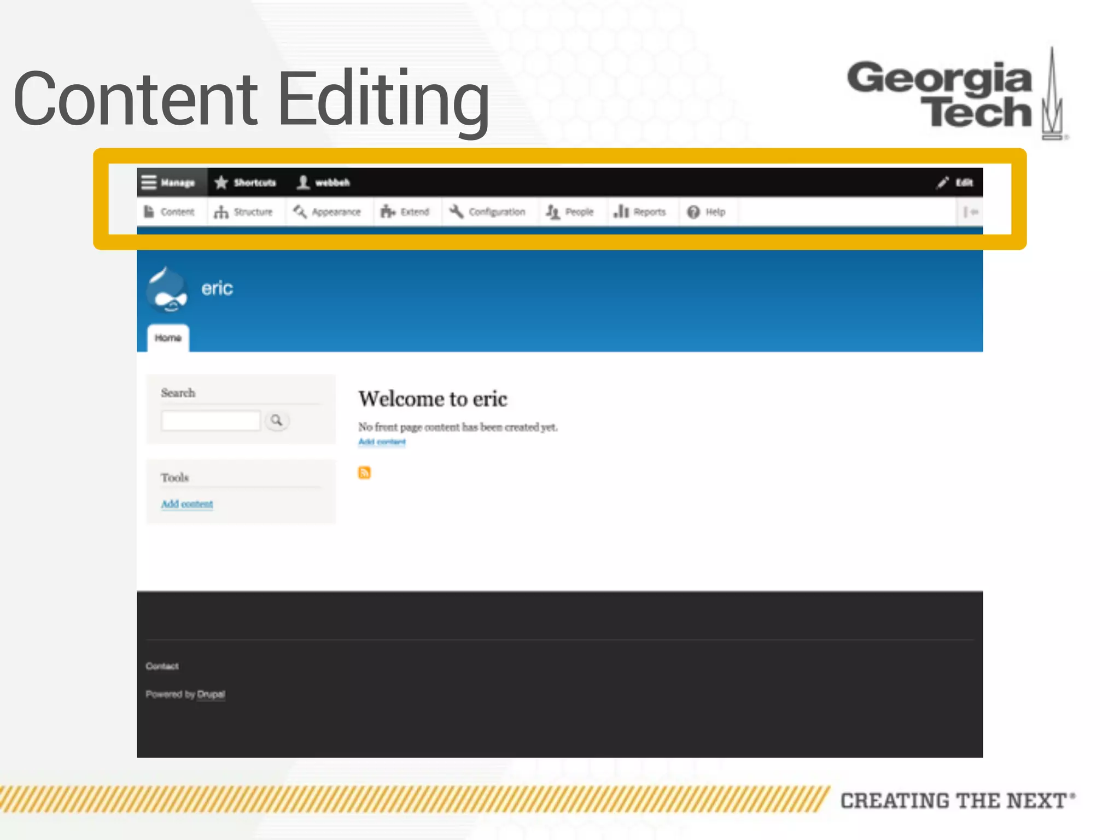Click the star icon beside Shortcuts

[x=221, y=182]
